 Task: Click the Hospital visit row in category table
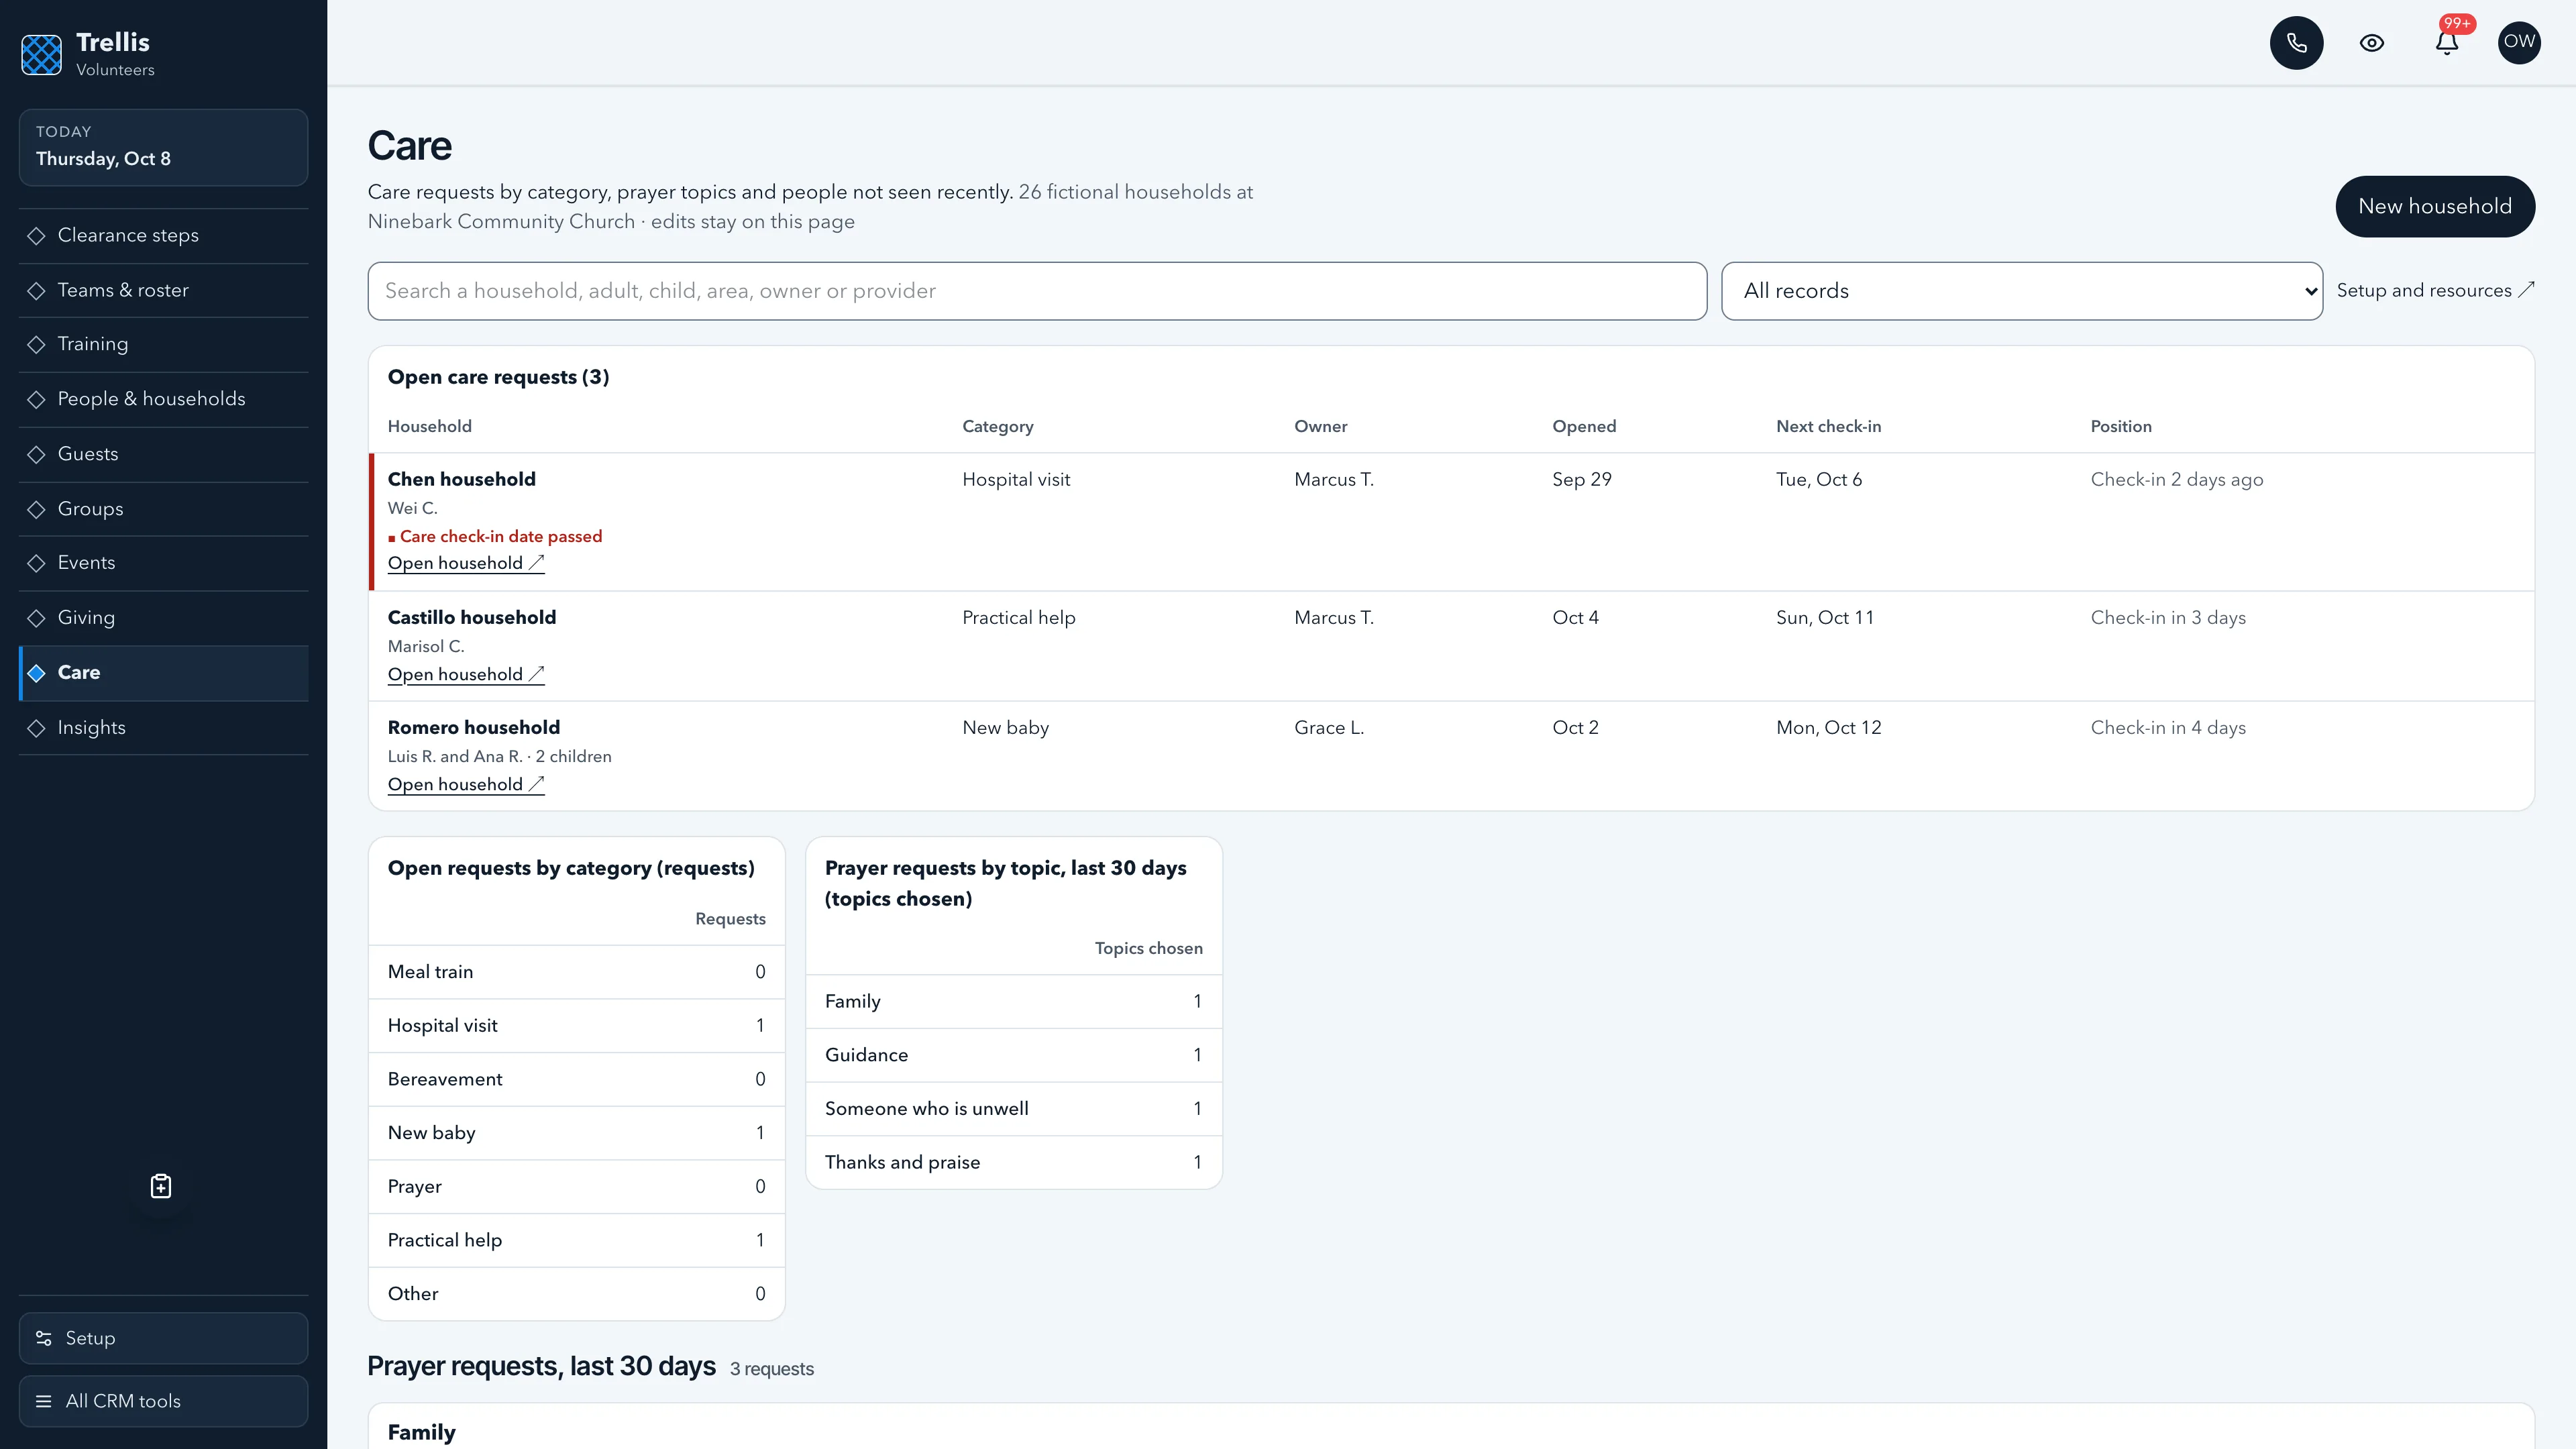tap(576, 1025)
